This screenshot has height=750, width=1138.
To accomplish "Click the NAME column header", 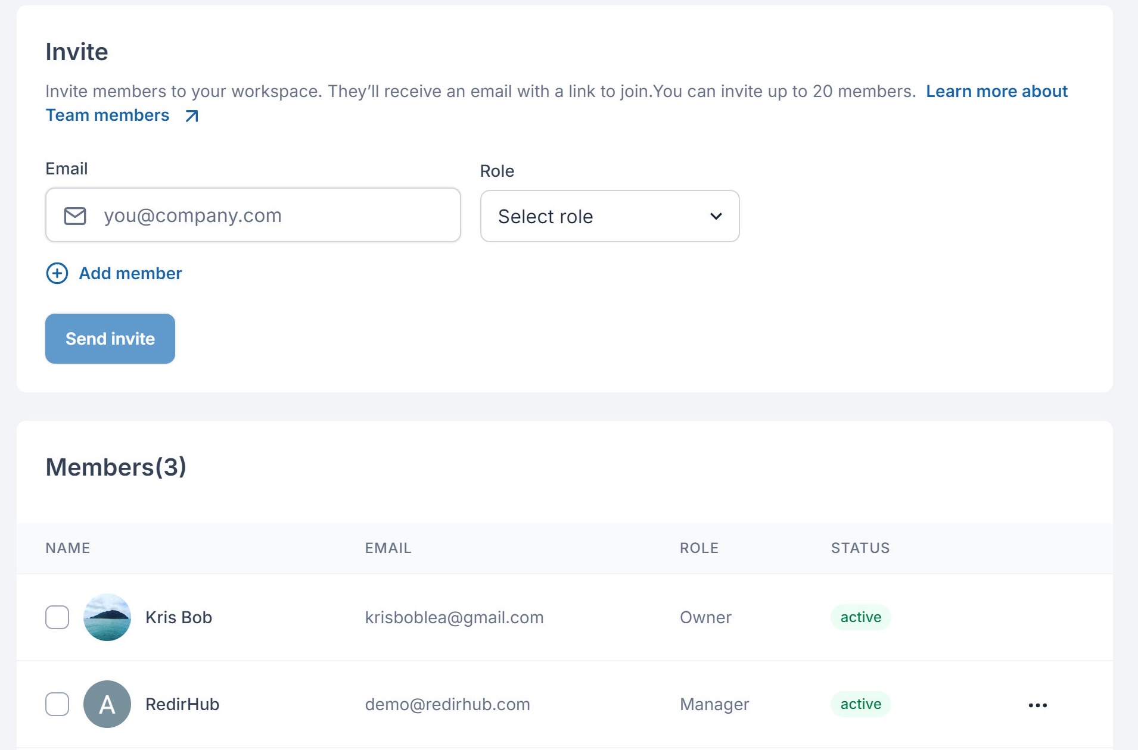I will [68, 548].
